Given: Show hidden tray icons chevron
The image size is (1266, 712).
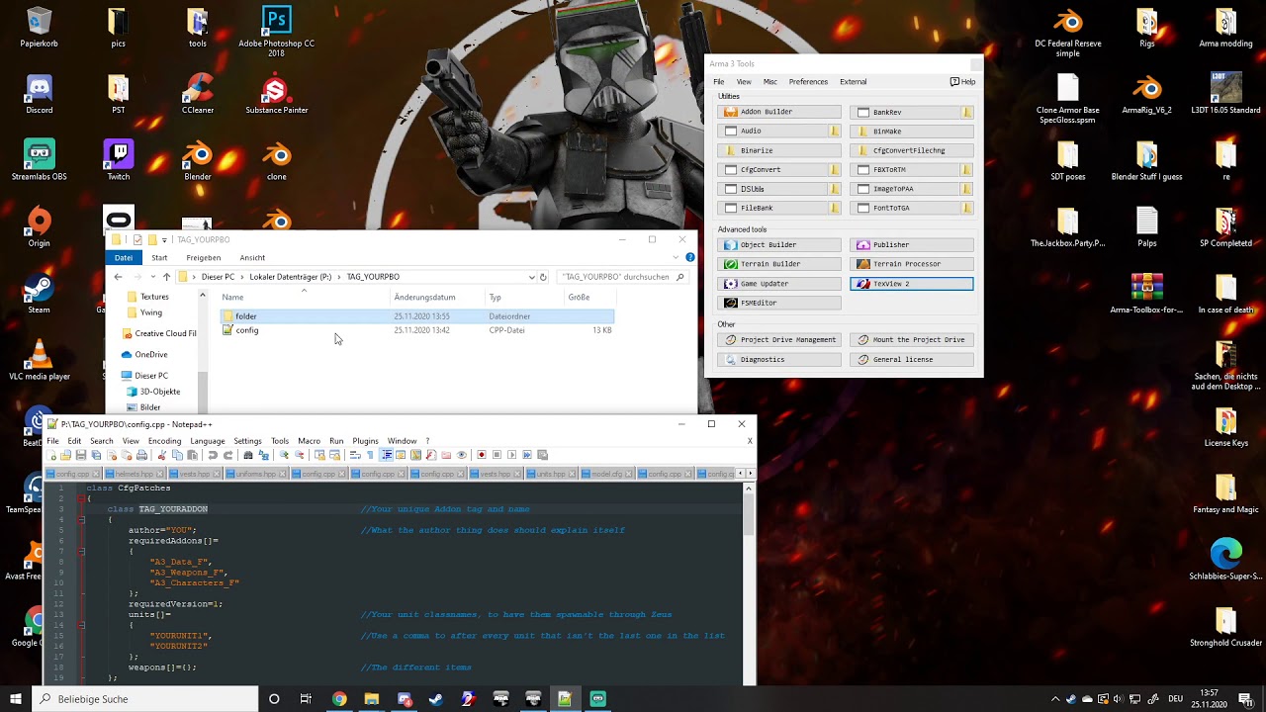Looking at the screenshot, I should coord(1055,699).
